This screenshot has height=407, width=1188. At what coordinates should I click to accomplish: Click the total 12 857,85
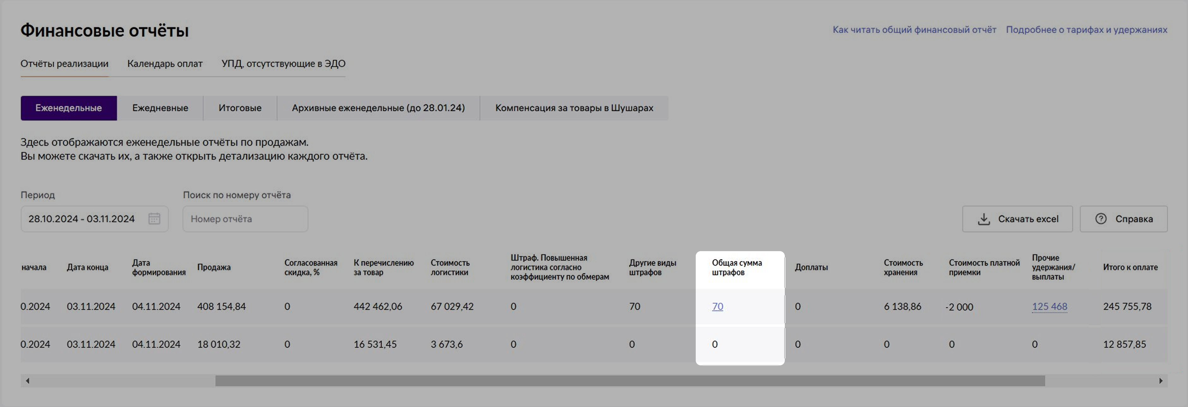pos(1124,345)
